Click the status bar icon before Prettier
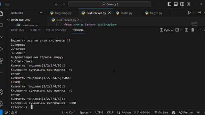205x115 pixels. (174, 112)
